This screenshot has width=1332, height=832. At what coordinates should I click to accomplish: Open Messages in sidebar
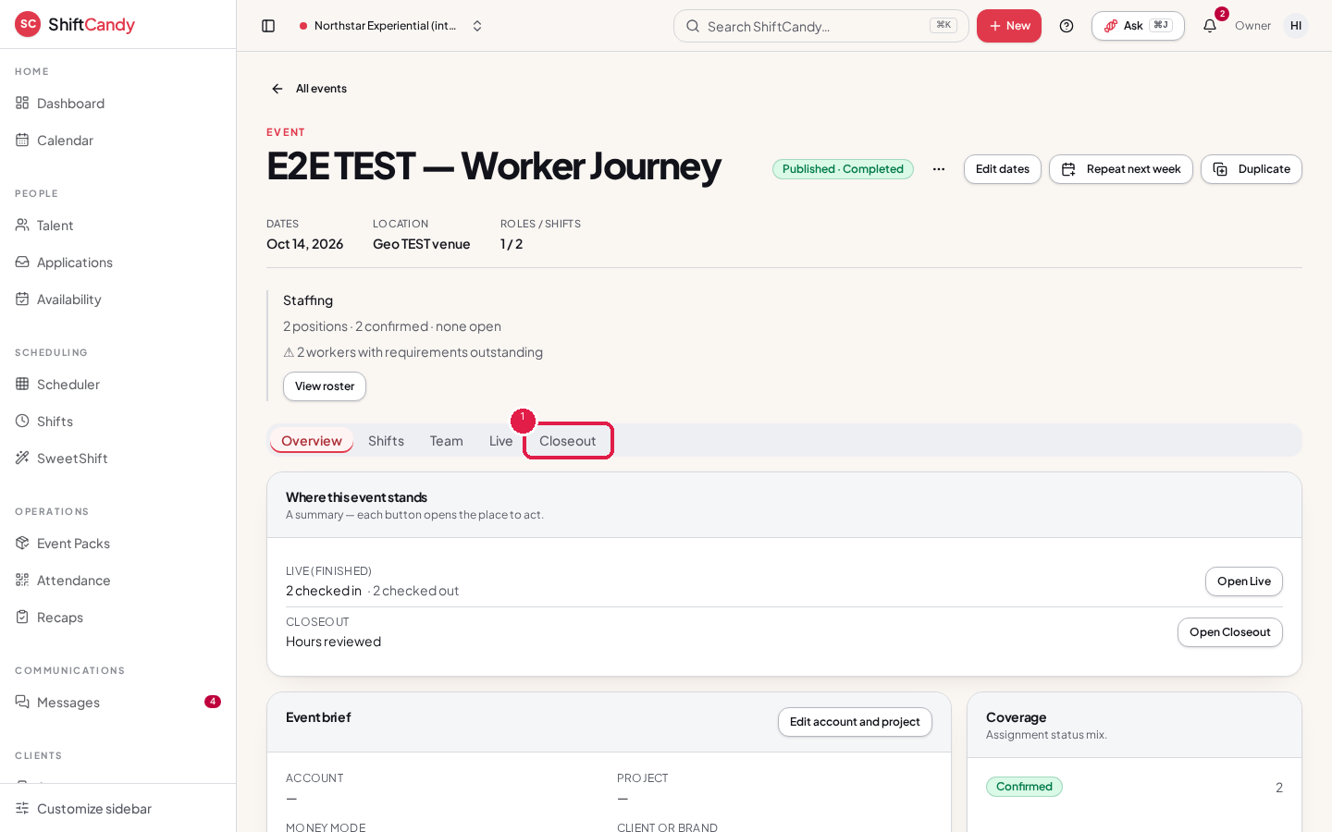click(x=117, y=703)
